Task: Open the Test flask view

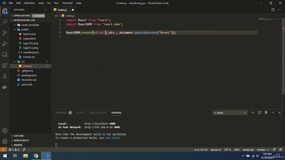Action: pos(5,76)
